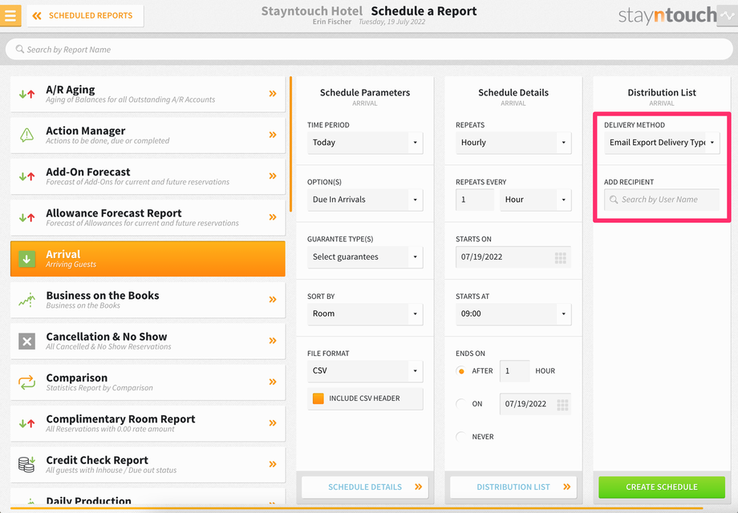738x513 pixels.
Task: Select the After radio button
Action: click(461, 371)
